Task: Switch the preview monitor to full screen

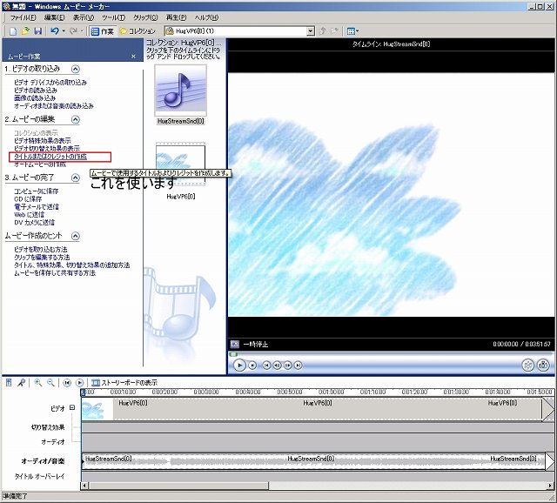Action: pyautogui.click(x=234, y=344)
